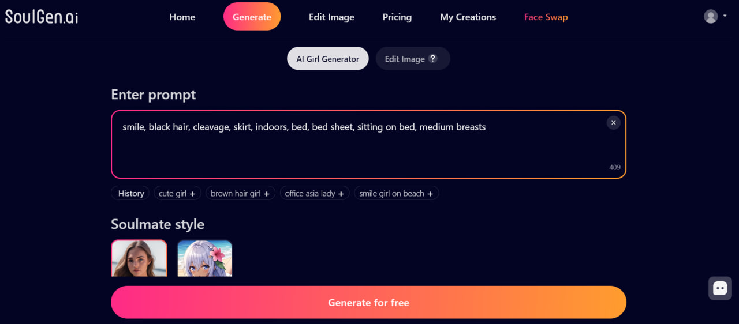The height and width of the screenshot is (324, 739).
Task: Add the 'smile girl on beach' tag
Action: 396,193
